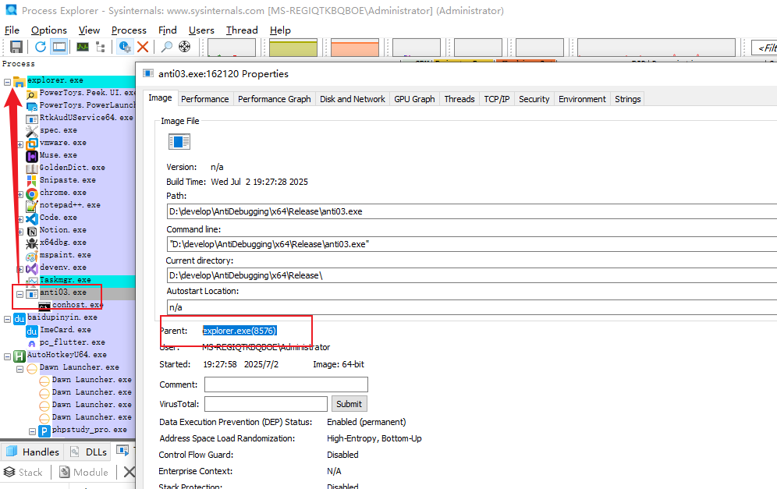777x489 pixels.
Task: Collapse the AutoHotkeyU64.exe process node
Action: (8, 356)
